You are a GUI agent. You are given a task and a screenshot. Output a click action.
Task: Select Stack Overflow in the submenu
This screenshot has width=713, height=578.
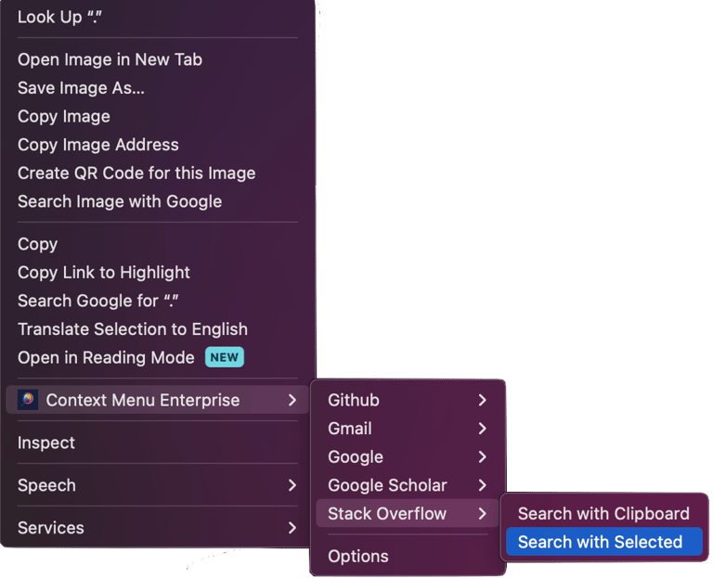(x=408, y=514)
